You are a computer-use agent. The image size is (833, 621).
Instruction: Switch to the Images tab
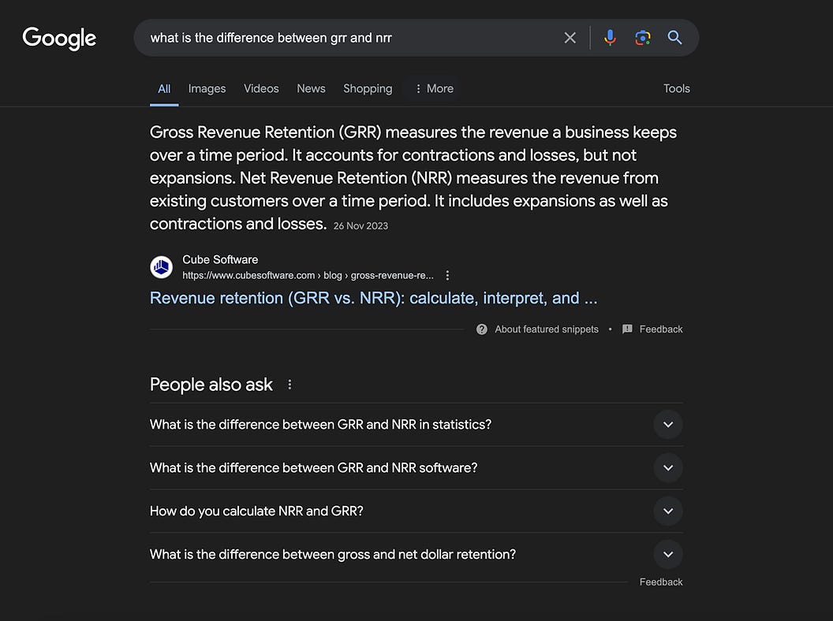(x=207, y=88)
